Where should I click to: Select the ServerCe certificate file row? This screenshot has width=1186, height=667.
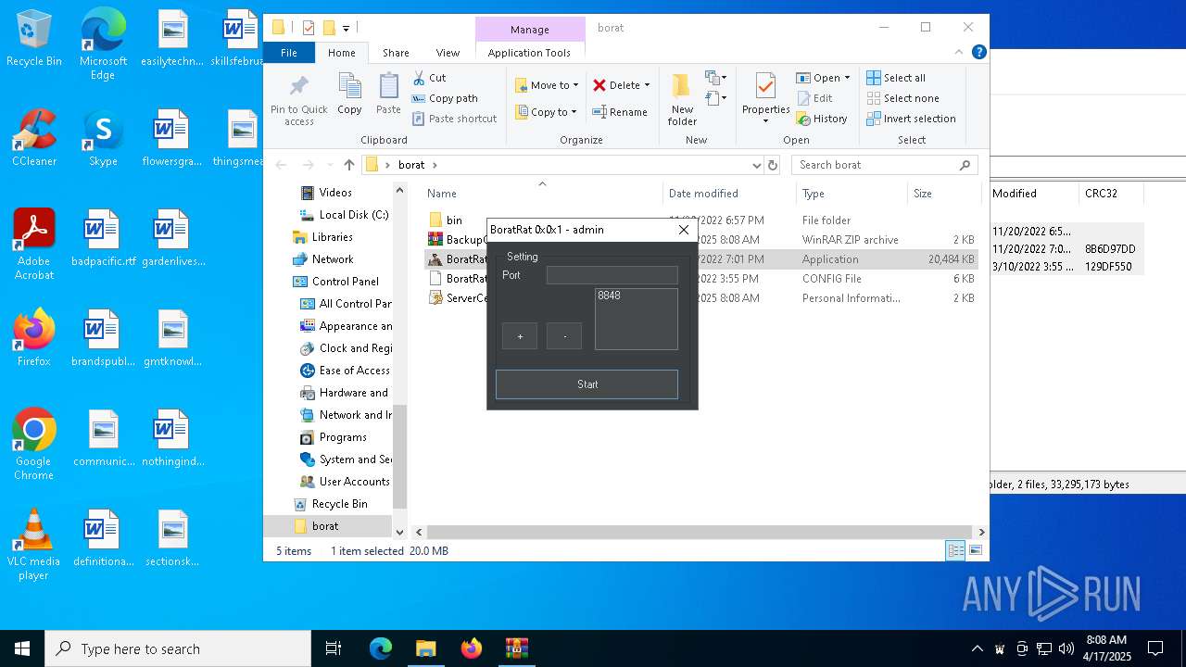pos(701,298)
